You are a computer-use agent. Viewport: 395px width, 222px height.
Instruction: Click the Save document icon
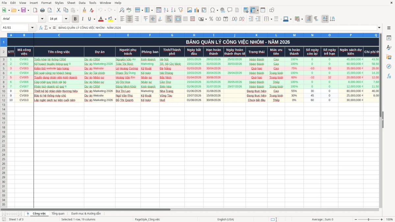pyautogui.click(x=23, y=10)
